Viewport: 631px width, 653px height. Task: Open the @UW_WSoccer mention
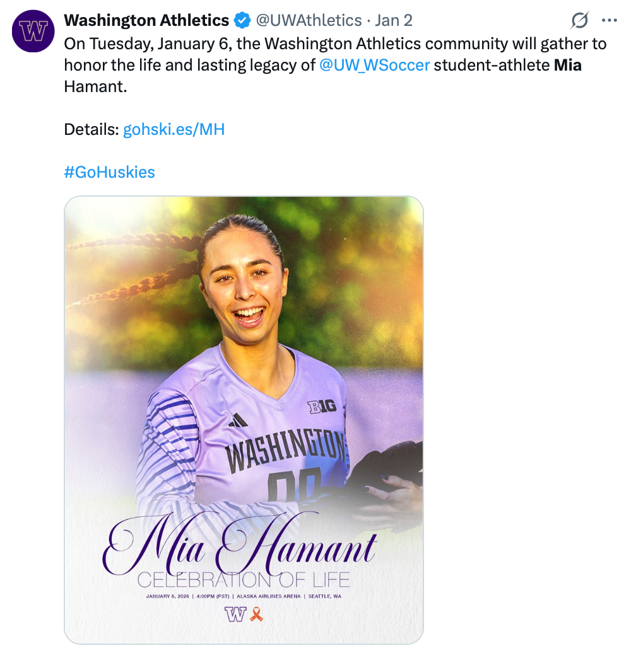tap(375, 64)
